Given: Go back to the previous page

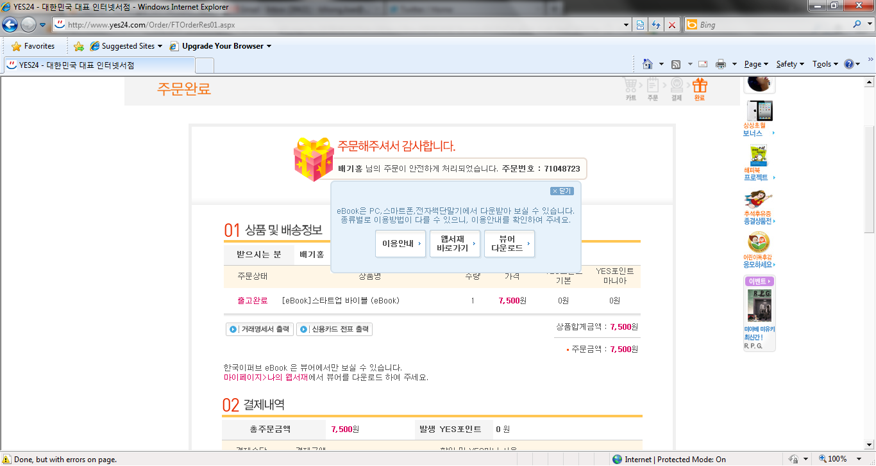Looking at the screenshot, I should tap(10, 24).
